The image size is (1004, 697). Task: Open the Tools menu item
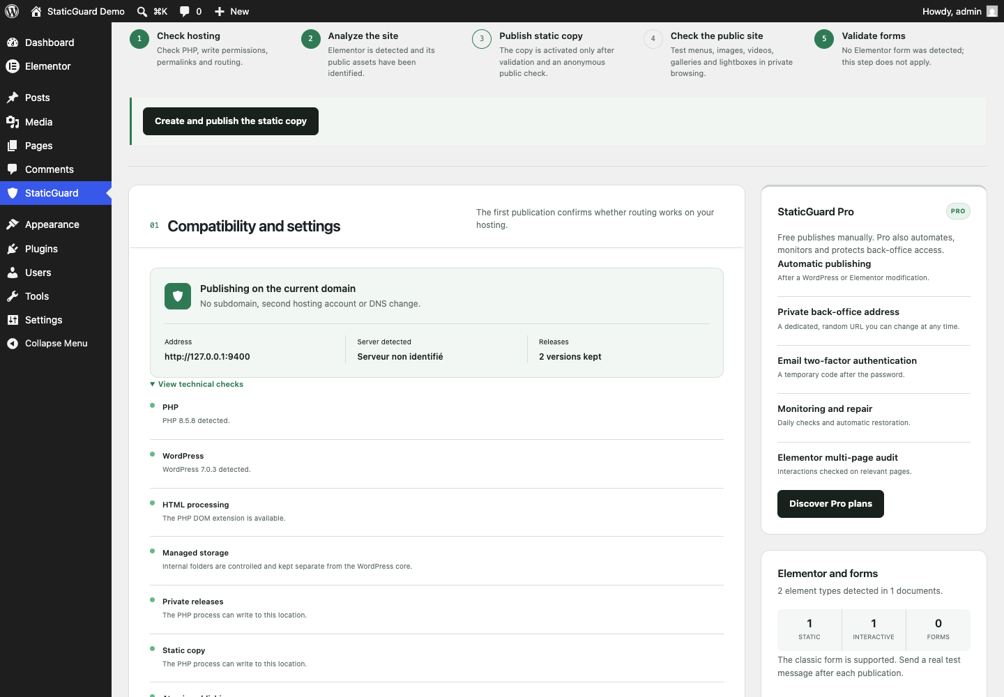[56, 296]
